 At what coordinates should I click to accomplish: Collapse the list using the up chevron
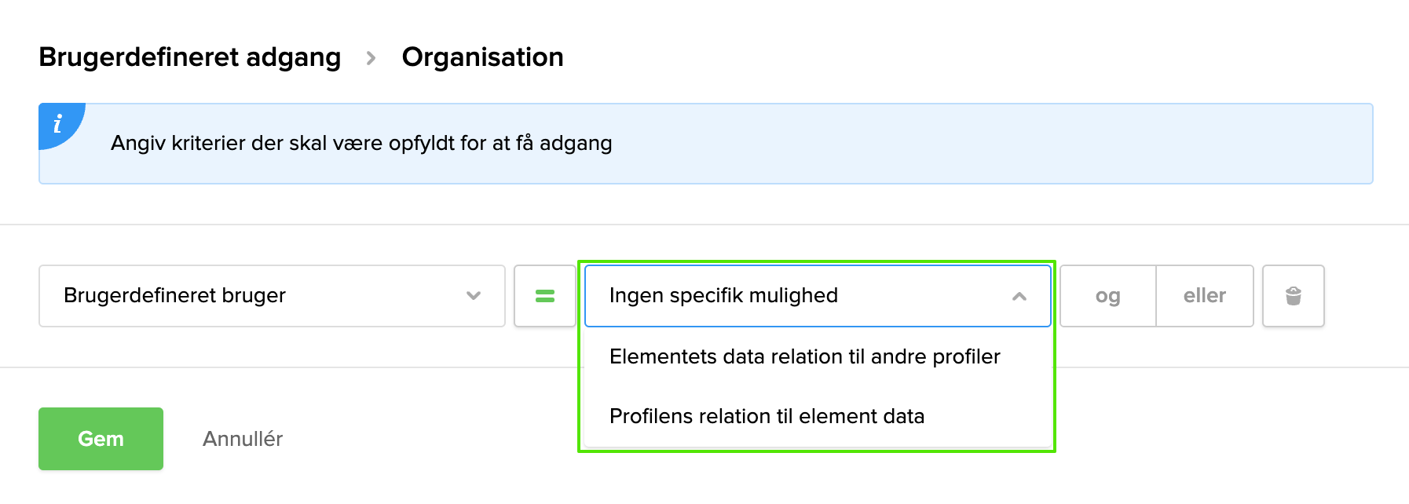click(x=1019, y=296)
